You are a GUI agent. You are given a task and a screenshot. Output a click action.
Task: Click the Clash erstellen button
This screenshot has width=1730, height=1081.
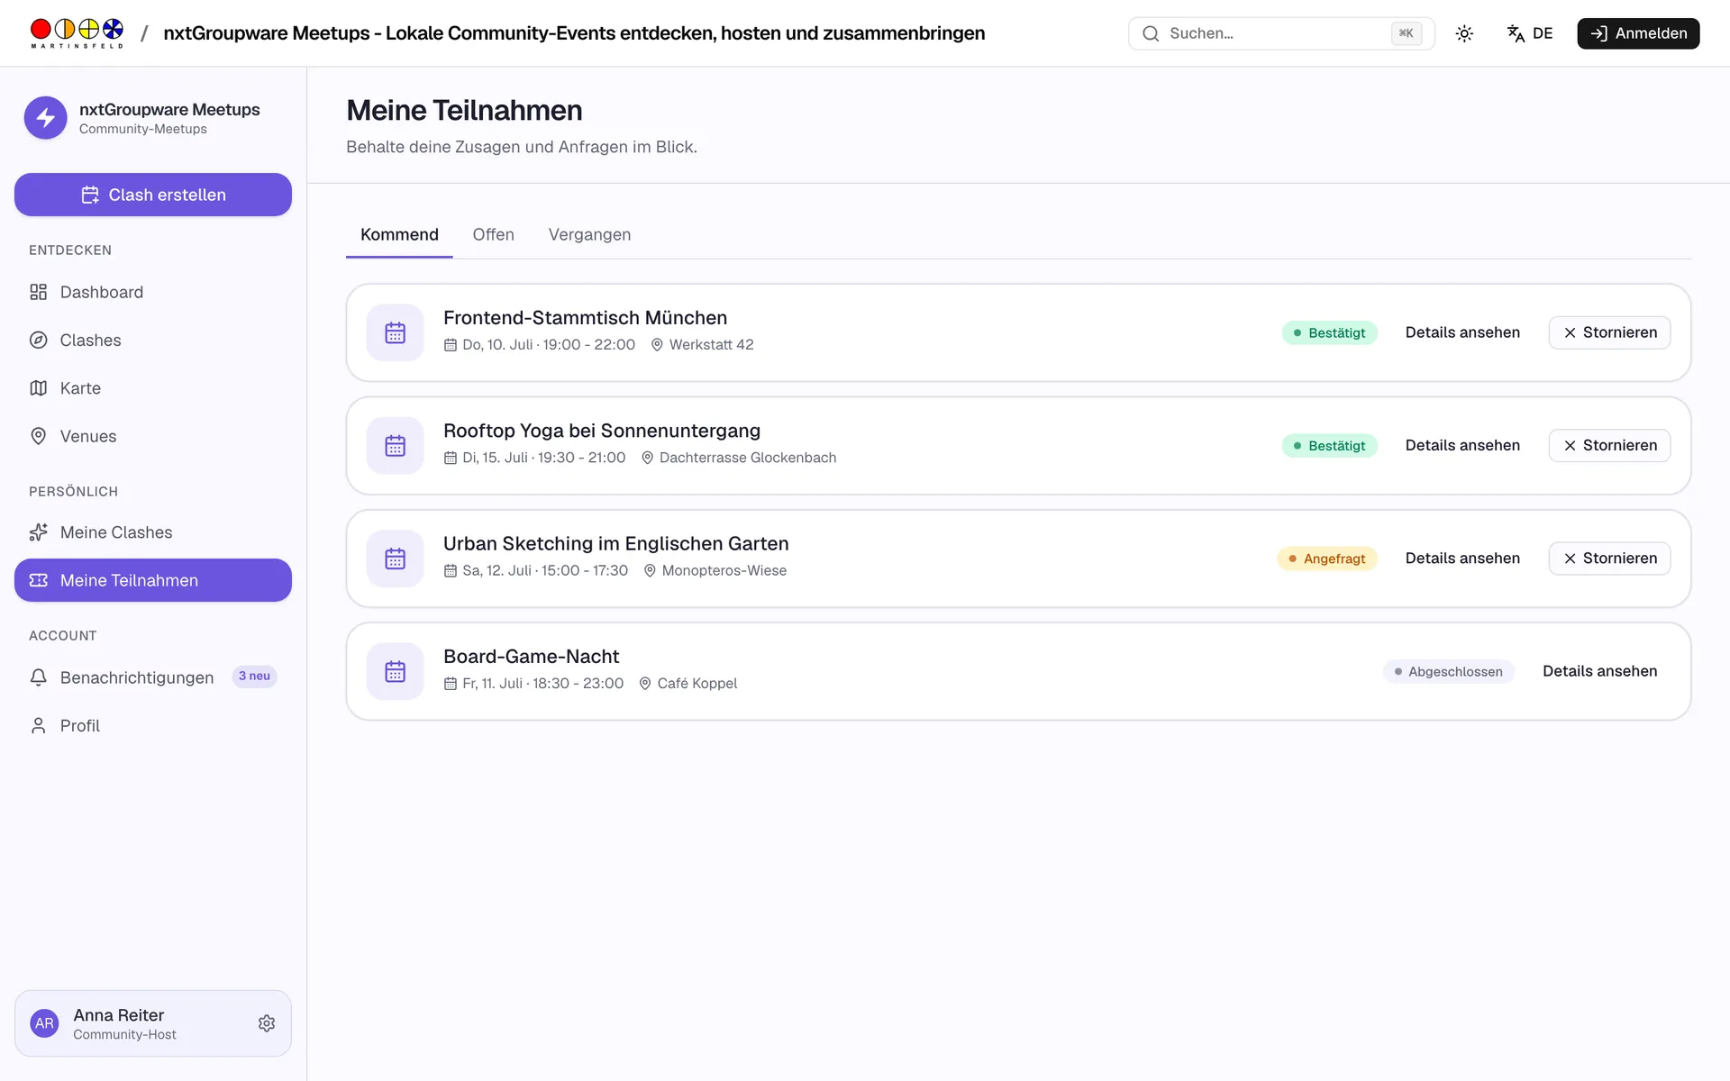[x=153, y=195]
